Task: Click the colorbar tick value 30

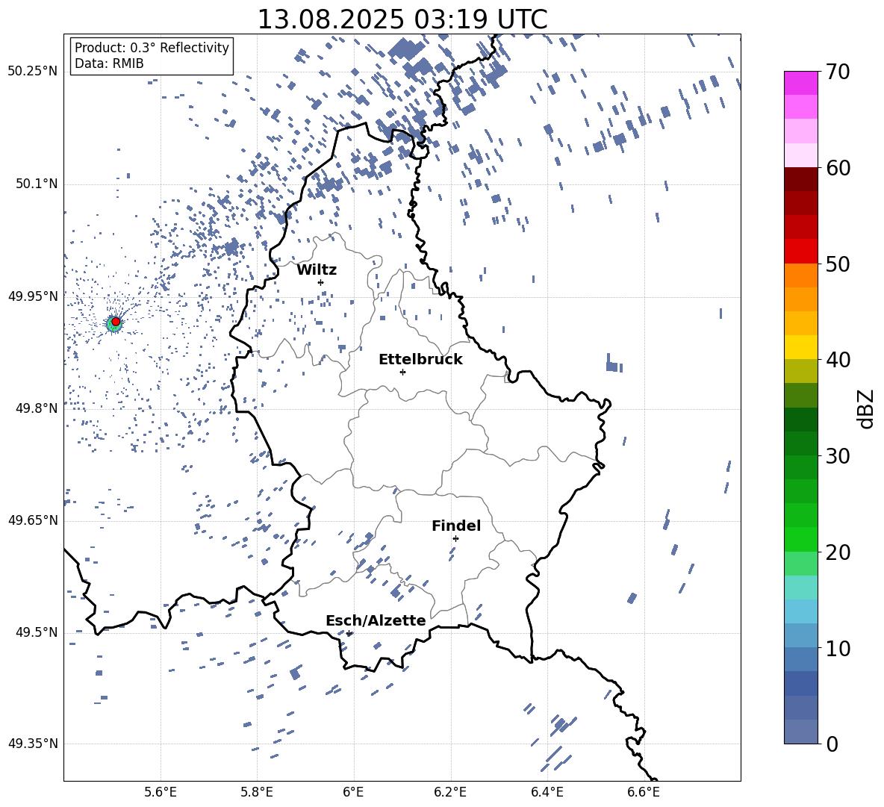Action: click(x=838, y=456)
